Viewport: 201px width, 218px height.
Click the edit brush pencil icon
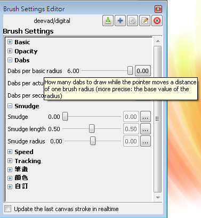[x=145, y=21]
